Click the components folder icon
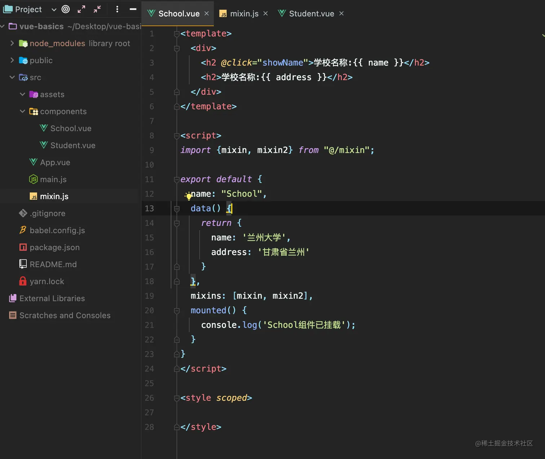545x459 pixels. tap(34, 111)
